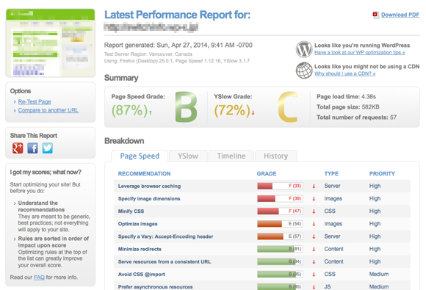This screenshot has width=426, height=290.
Task: Share report on Twitter icon
Action: coord(48,148)
